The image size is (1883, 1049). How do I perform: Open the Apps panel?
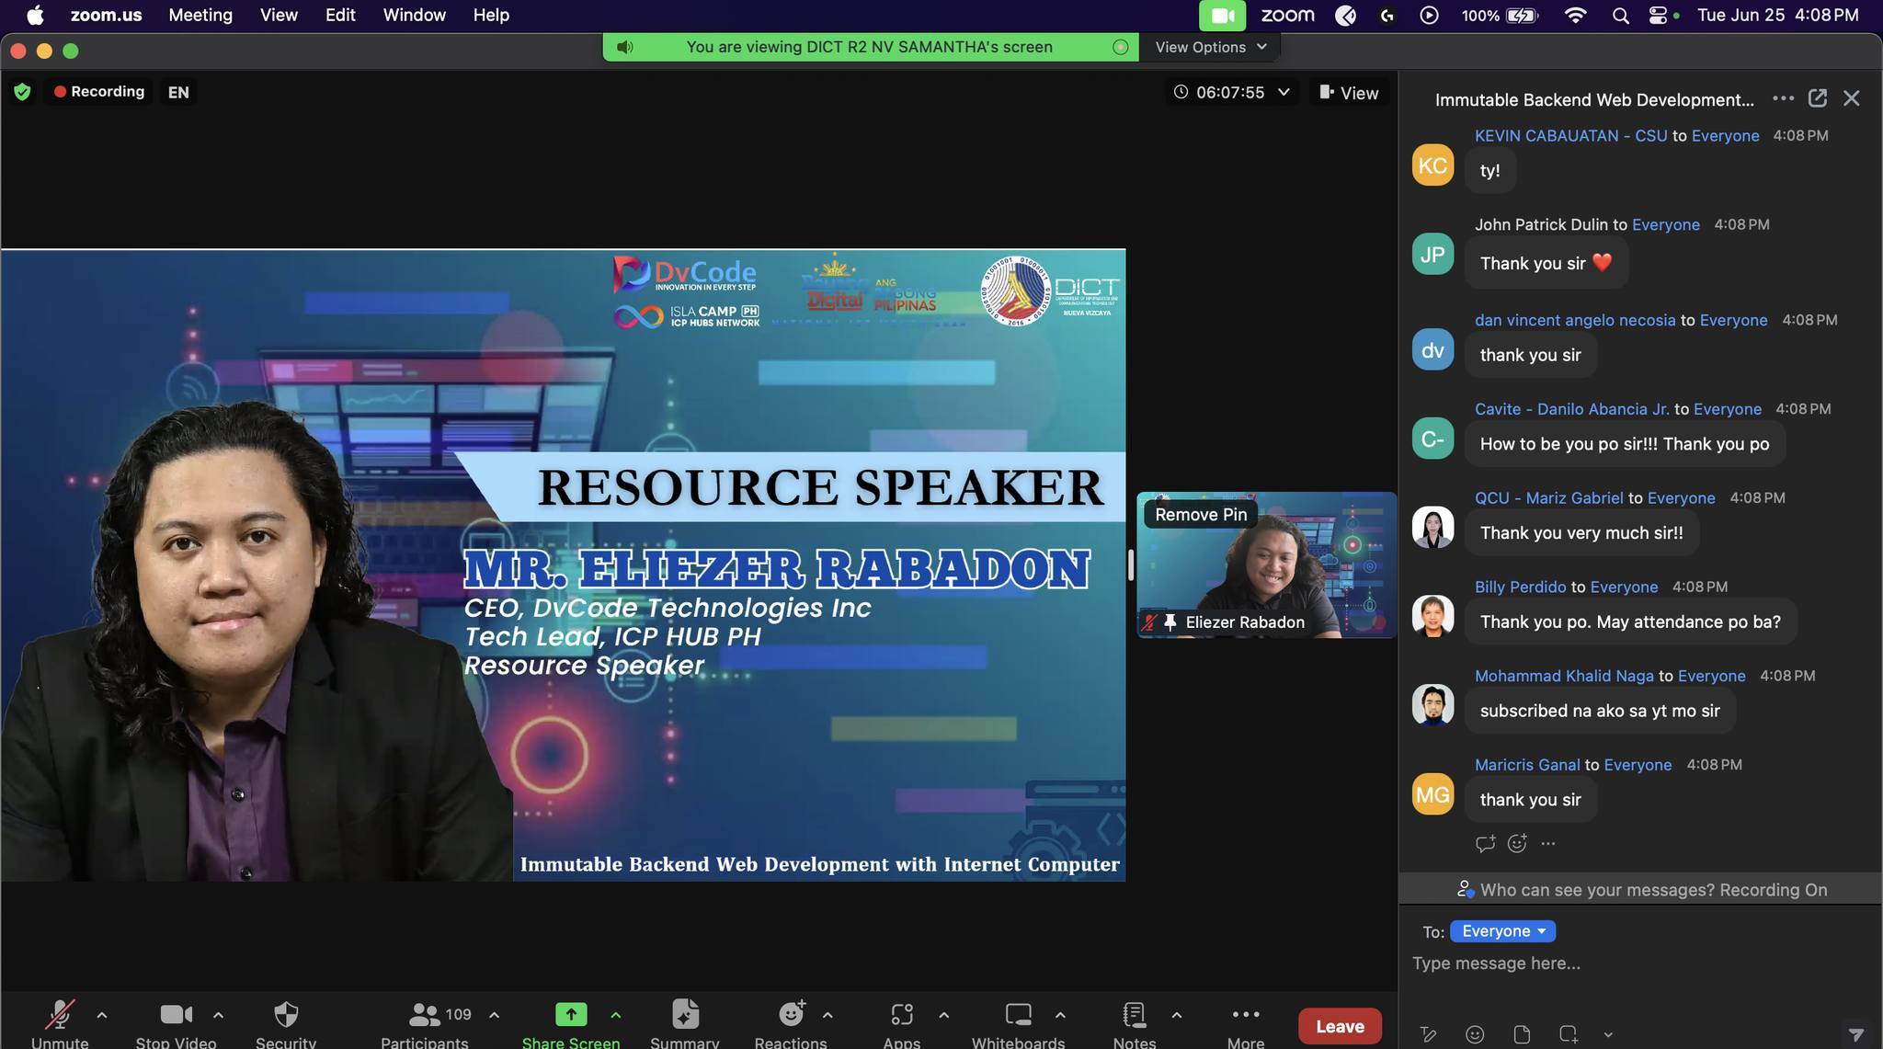coord(902,1024)
